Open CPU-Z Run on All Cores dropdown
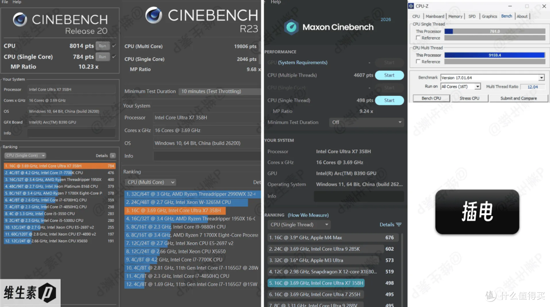 pyautogui.click(x=460, y=86)
